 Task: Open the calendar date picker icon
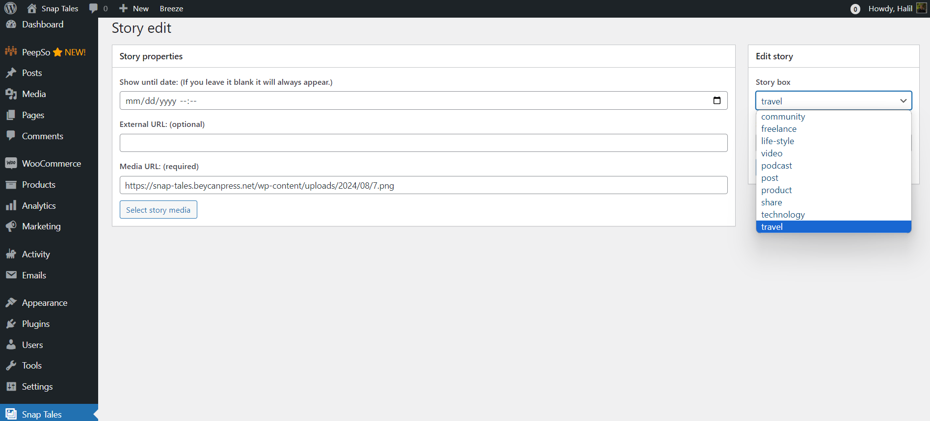[717, 100]
